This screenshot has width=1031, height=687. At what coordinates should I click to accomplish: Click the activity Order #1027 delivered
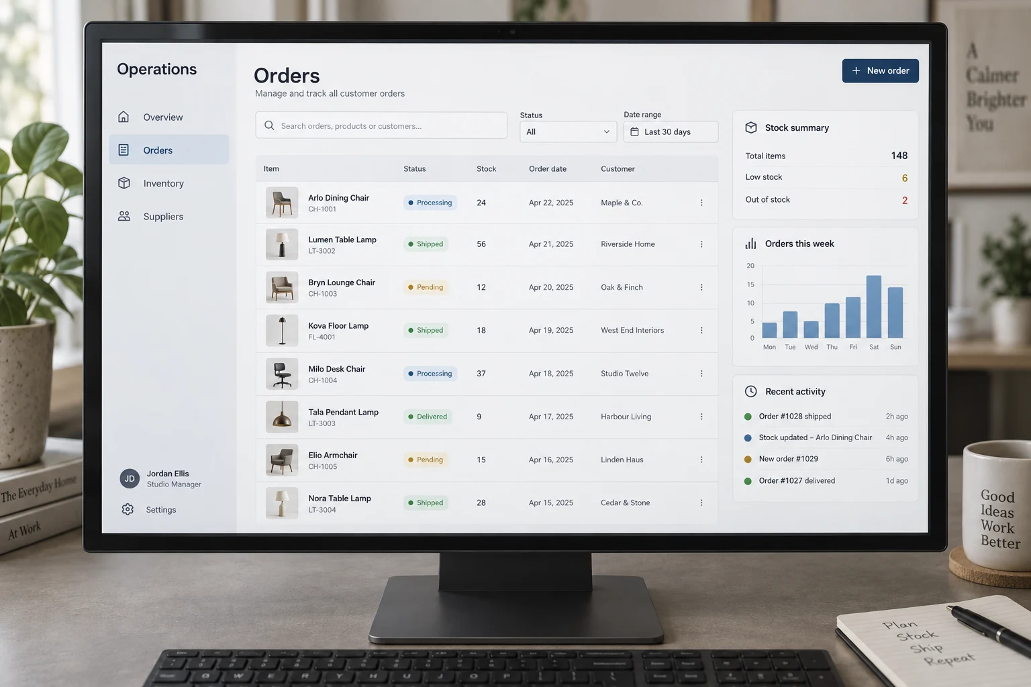point(797,480)
